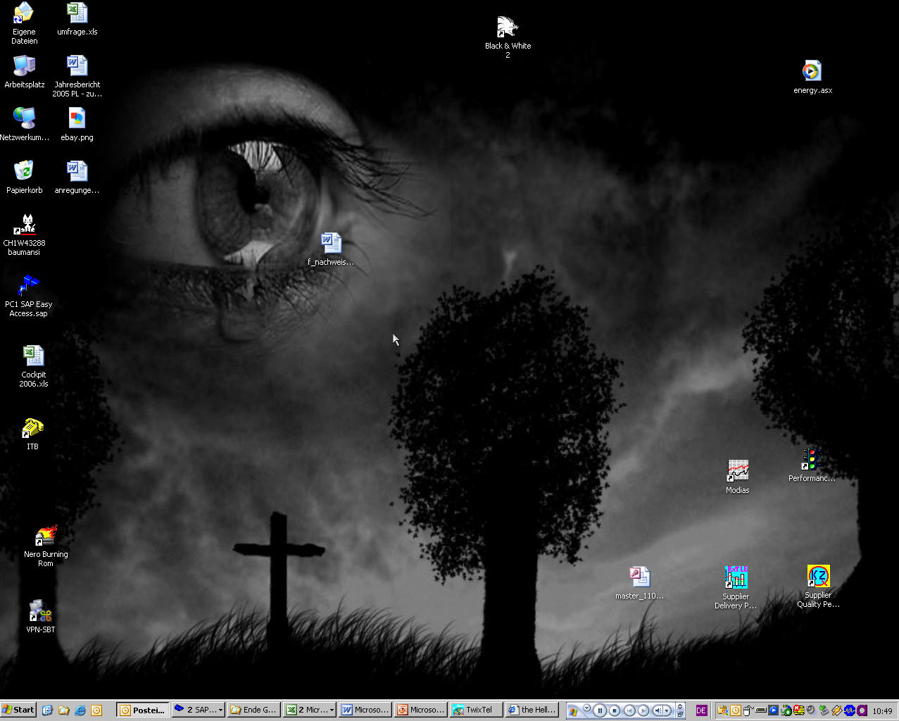Open the volume dropdown arrow in media toolbar
Image resolution: width=899 pixels, height=721 pixels.
point(667,710)
